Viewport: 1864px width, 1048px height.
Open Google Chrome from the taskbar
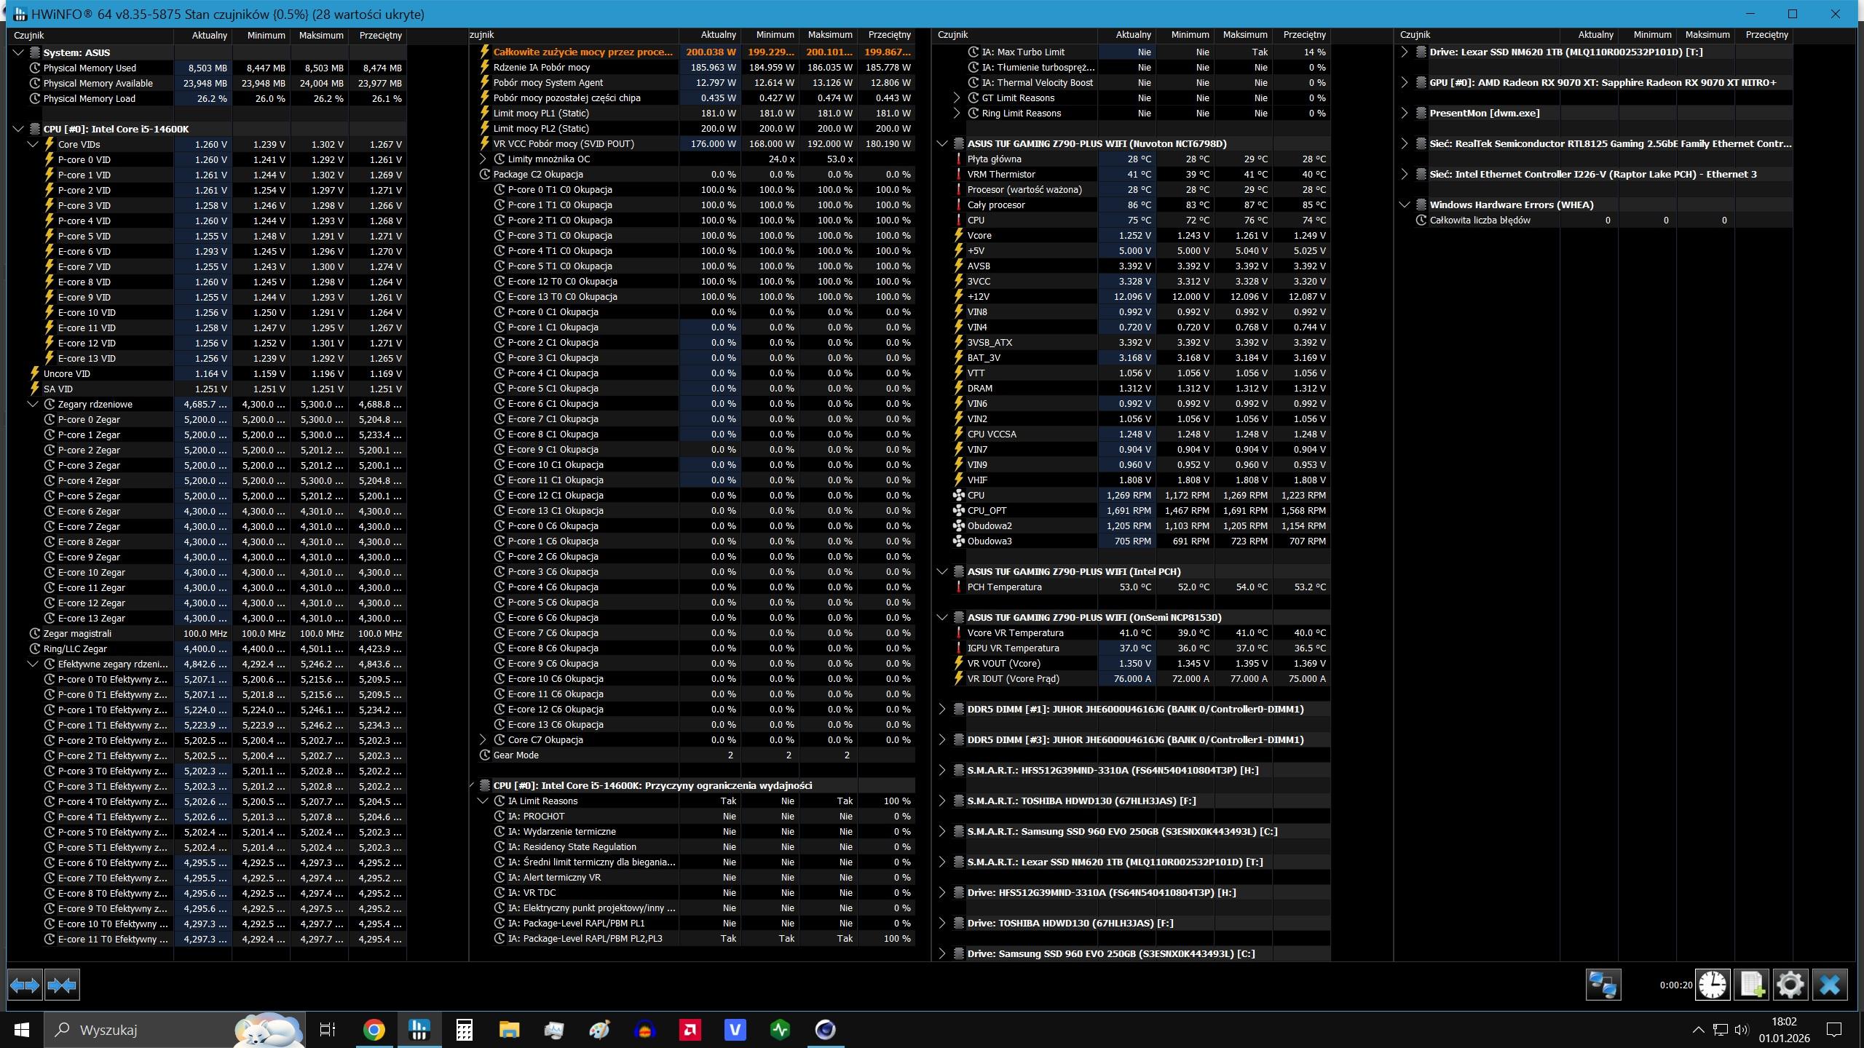coord(374,1030)
